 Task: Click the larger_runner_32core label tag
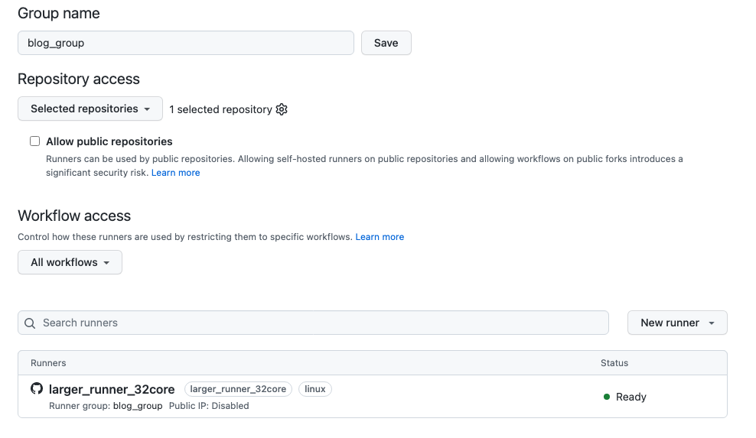(238, 389)
